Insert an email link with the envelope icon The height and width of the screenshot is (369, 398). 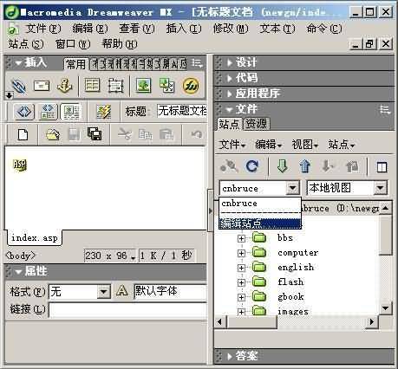(x=42, y=86)
